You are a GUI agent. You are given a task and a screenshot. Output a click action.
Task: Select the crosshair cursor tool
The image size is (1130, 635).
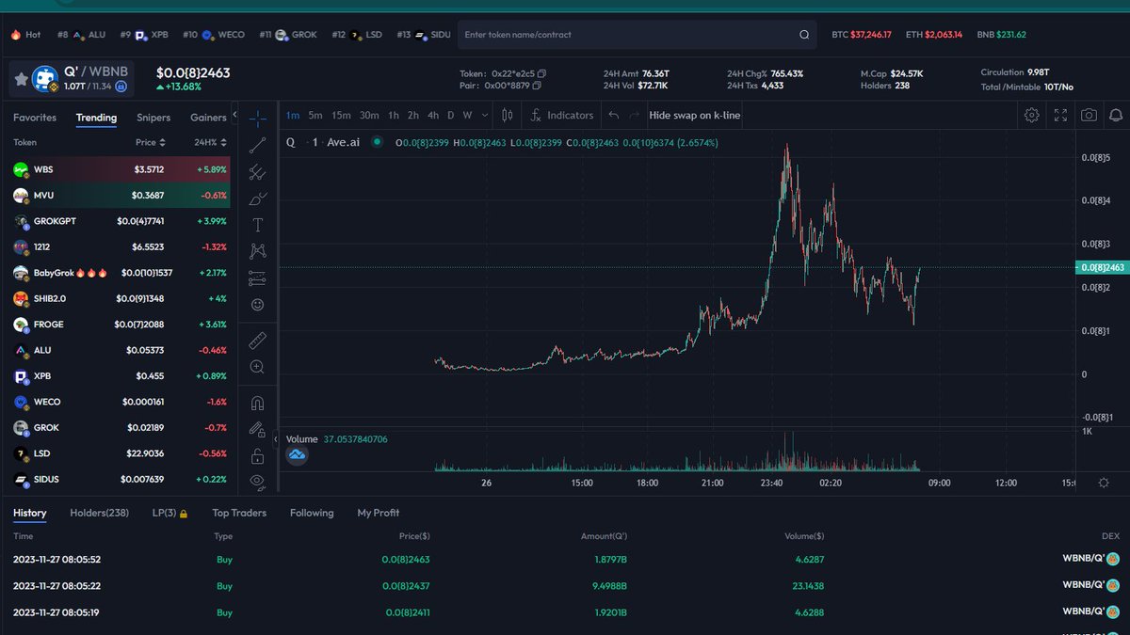point(258,118)
